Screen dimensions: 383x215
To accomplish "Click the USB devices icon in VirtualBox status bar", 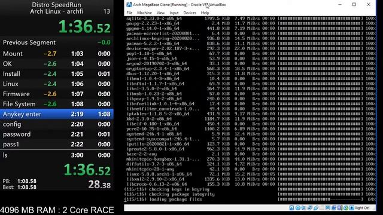I will [316, 208].
